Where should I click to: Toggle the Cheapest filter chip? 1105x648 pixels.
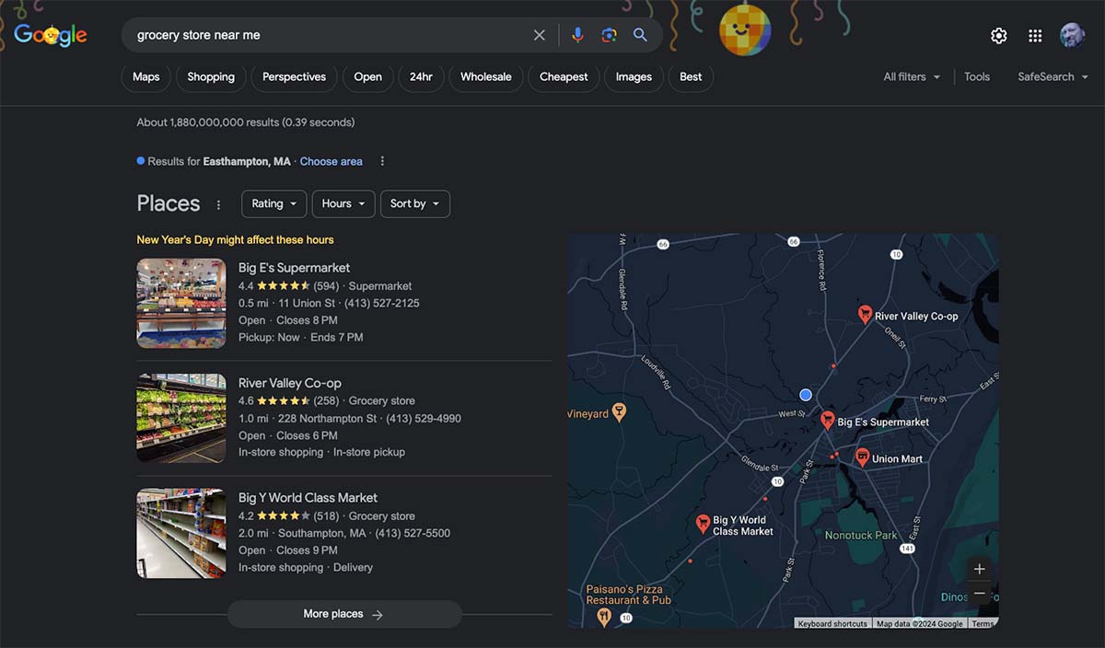point(563,76)
